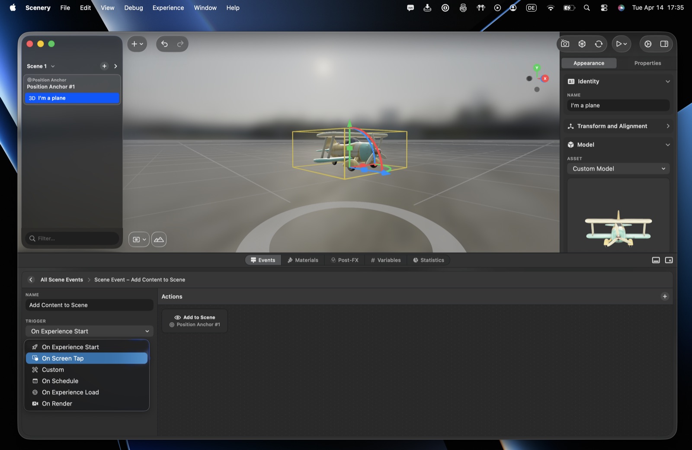This screenshot has height=450, width=692.
Task: Open the View menu
Action: point(107,8)
